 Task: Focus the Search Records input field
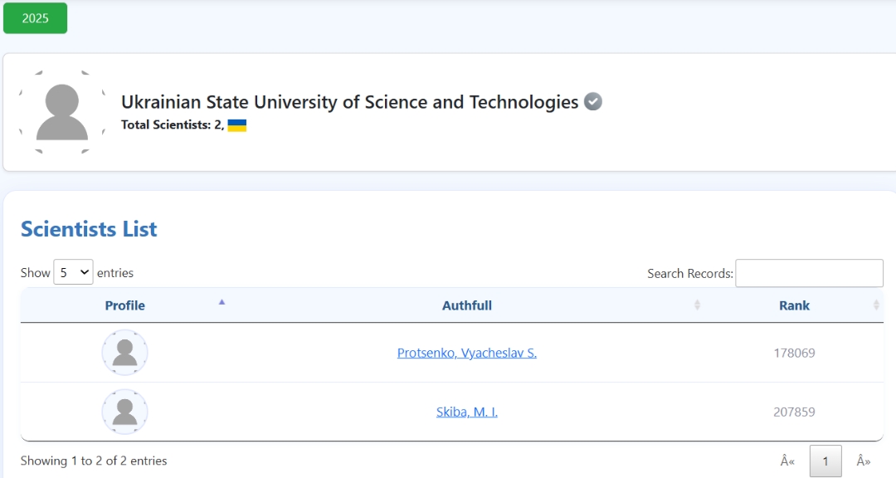click(809, 273)
